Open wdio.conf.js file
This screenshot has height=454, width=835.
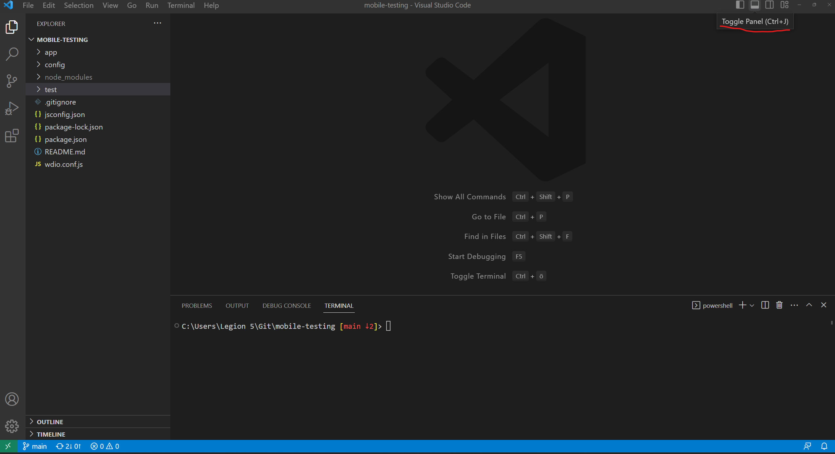tap(98, 164)
